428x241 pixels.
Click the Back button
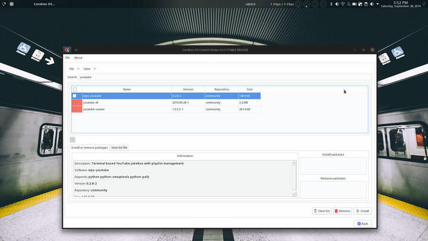click(363, 224)
